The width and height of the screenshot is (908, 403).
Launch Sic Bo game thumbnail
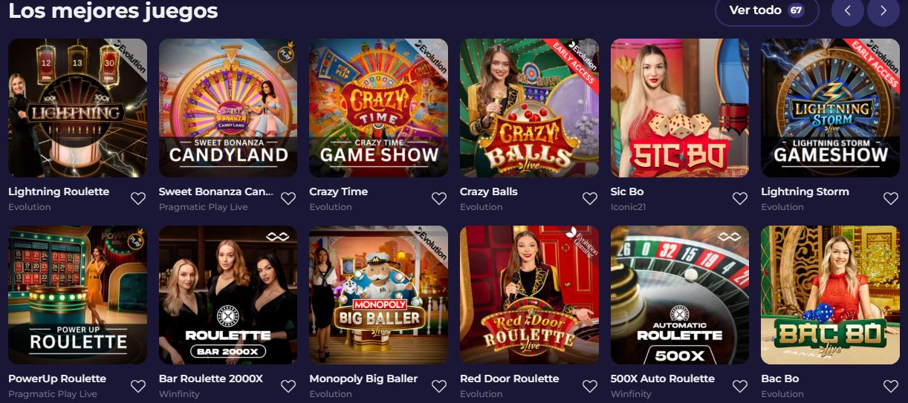[680, 108]
